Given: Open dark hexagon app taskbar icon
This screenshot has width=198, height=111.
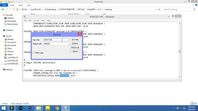Looking at the screenshot, I should (21, 108).
